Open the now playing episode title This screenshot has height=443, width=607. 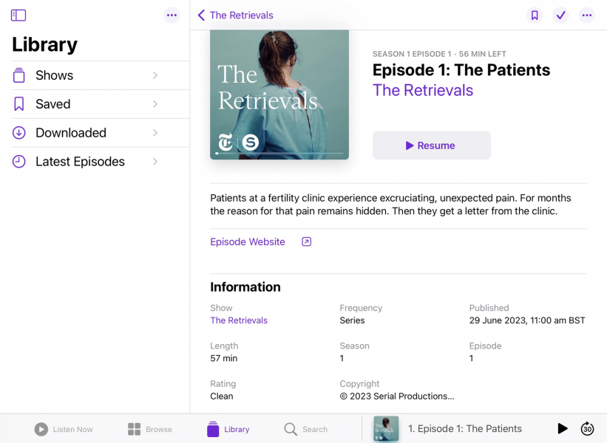coord(465,429)
